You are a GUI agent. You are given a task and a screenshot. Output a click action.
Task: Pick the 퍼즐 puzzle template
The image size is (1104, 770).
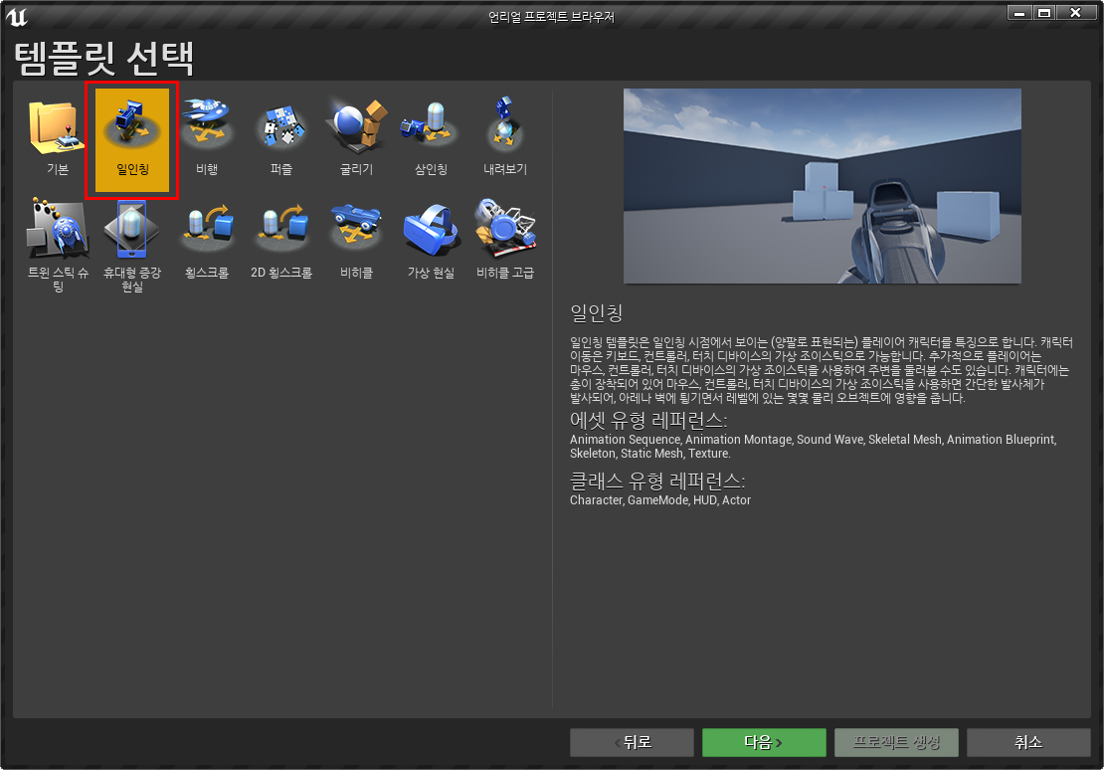280,138
